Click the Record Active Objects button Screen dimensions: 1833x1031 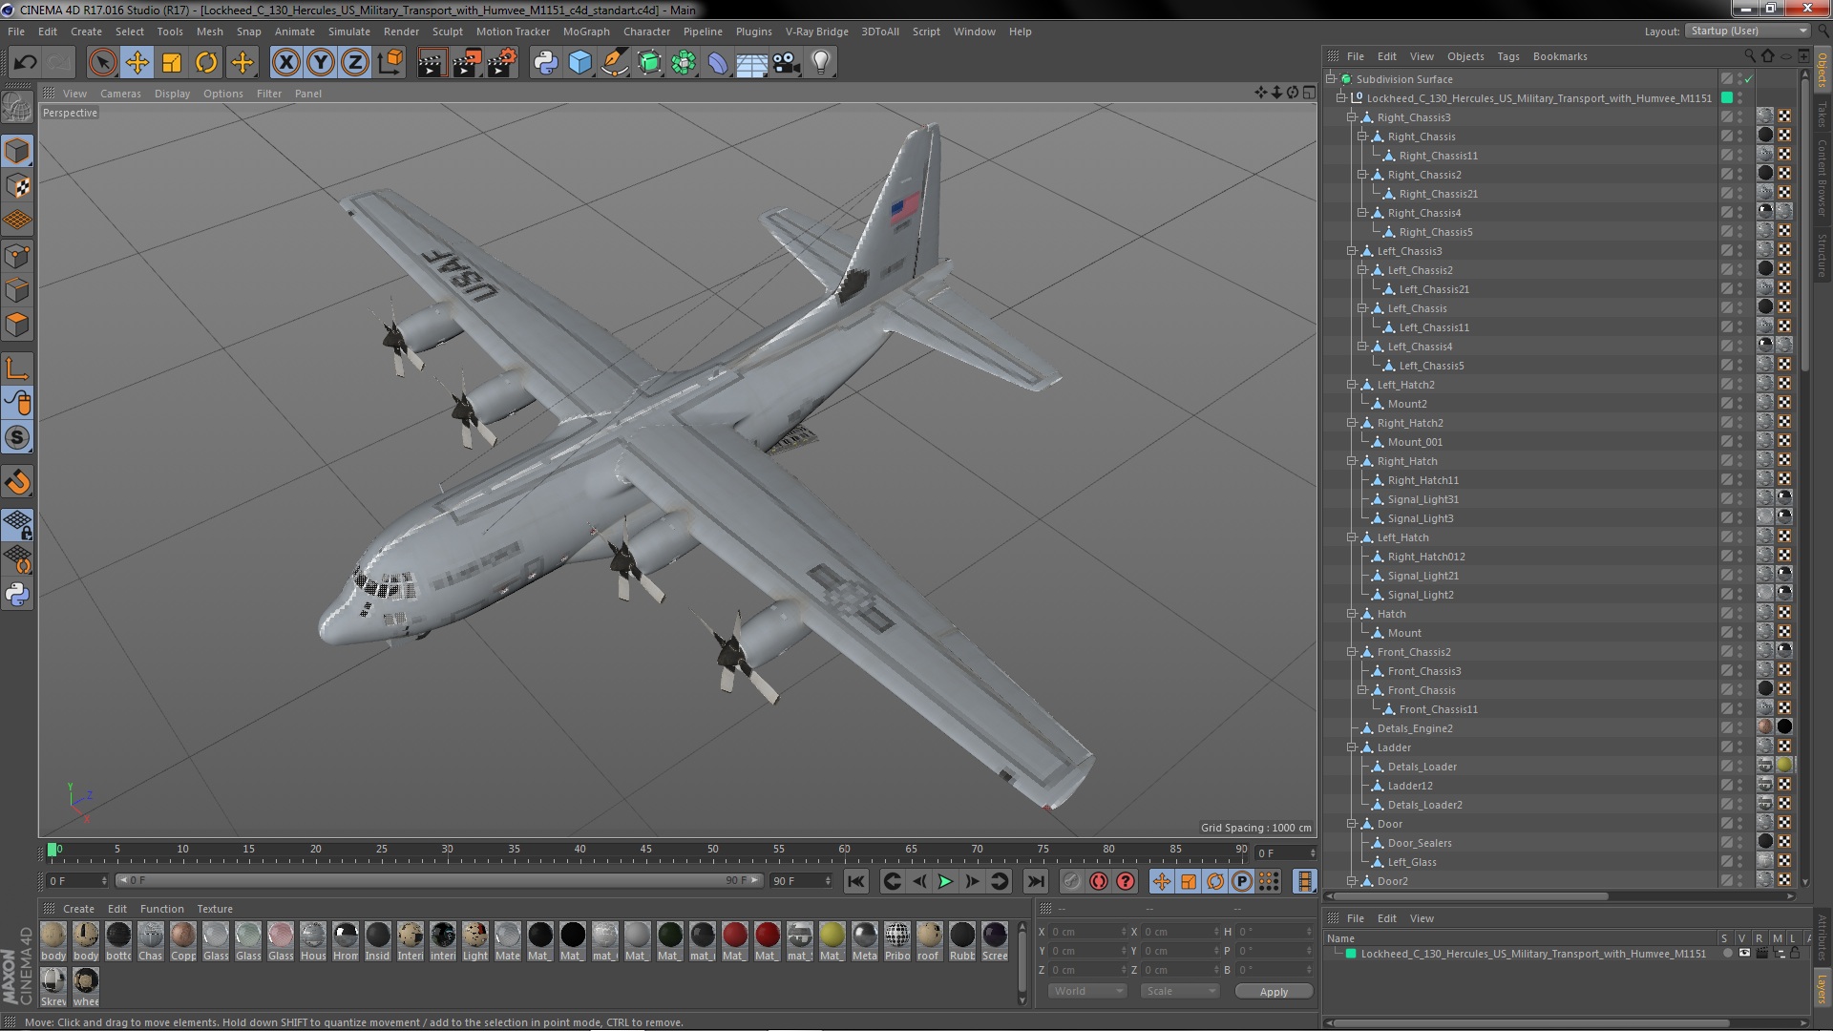[1072, 881]
